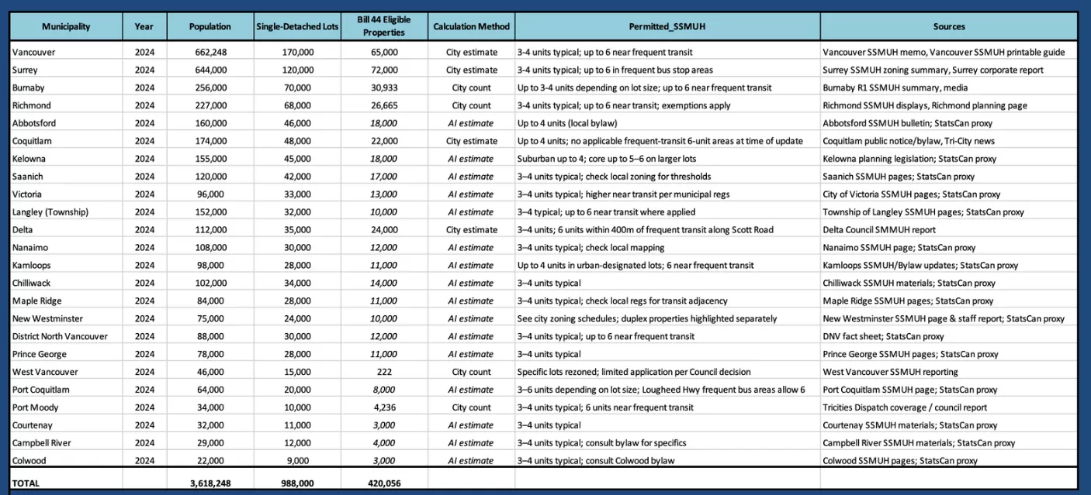Image resolution: width=1091 pixels, height=495 pixels.
Task: Click the Municipality column header
Action: click(66, 26)
